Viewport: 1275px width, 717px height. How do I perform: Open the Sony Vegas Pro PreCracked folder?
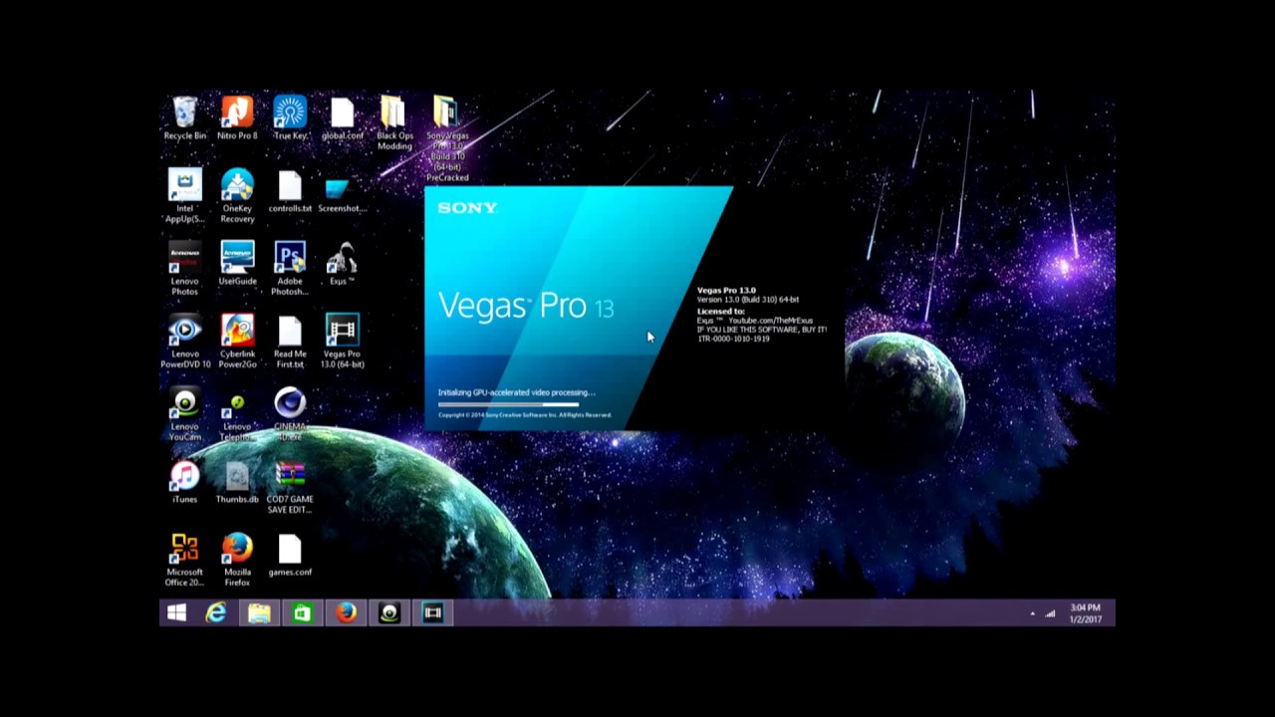pyautogui.click(x=447, y=138)
